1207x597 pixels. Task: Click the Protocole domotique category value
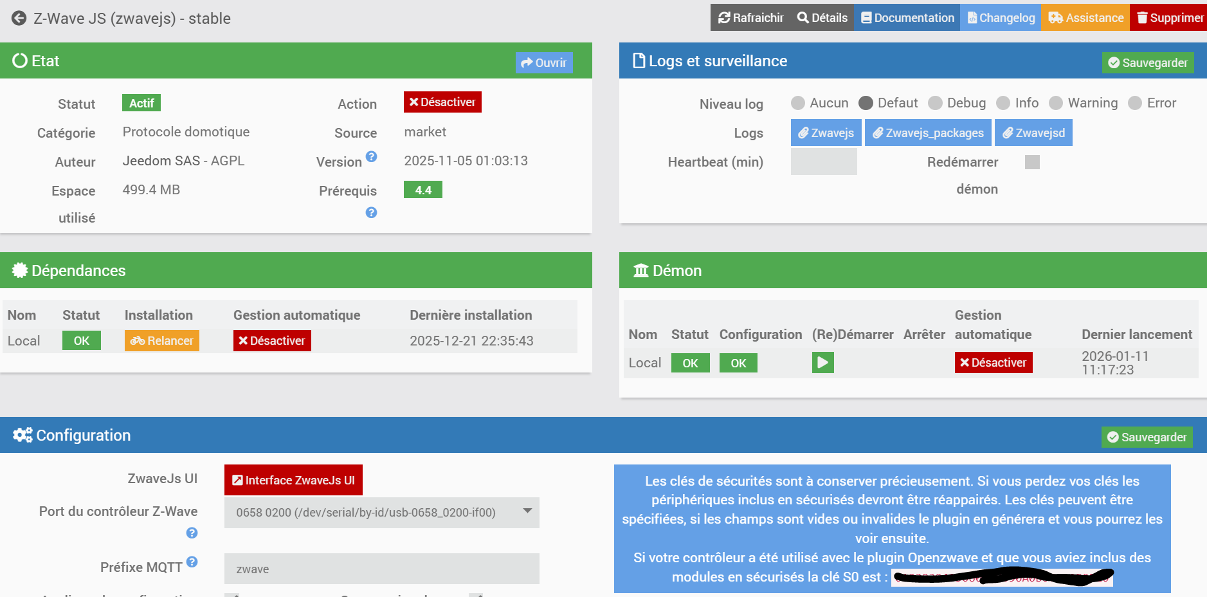pyautogui.click(x=186, y=132)
